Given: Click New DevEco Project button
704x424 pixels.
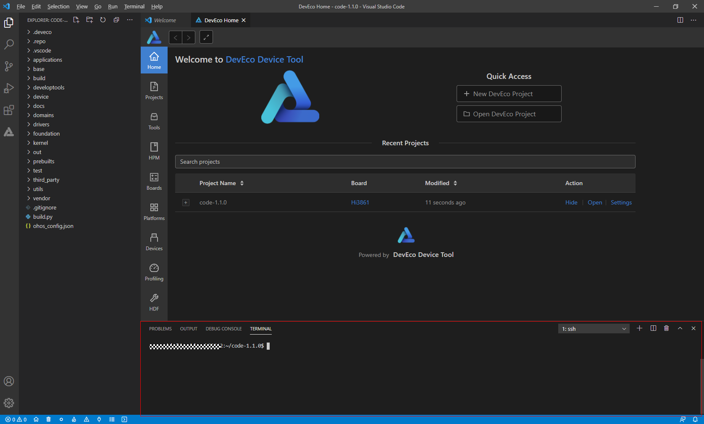Looking at the screenshot, I should (x=509, y=94).
